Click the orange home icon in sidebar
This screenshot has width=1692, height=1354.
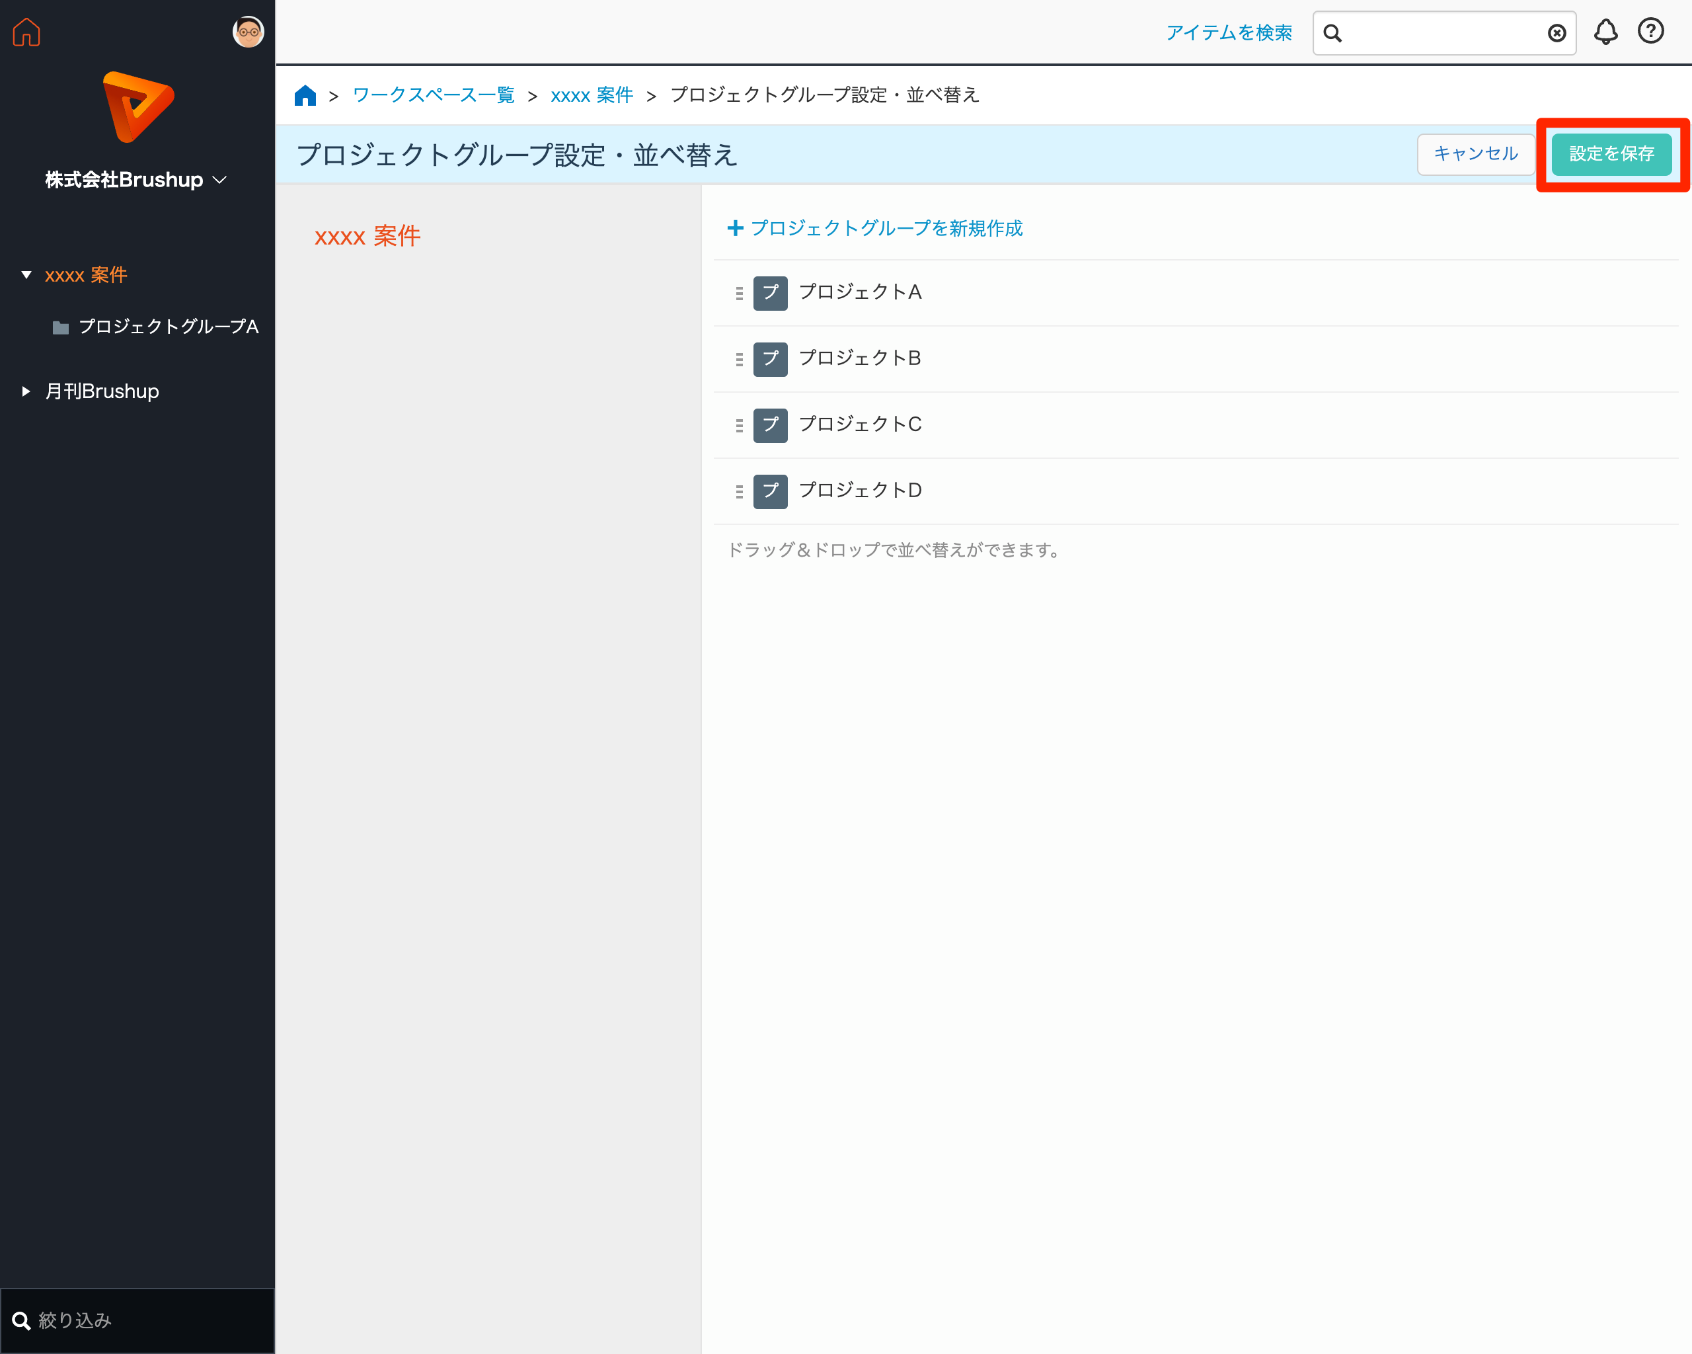(x=26, y=32)
